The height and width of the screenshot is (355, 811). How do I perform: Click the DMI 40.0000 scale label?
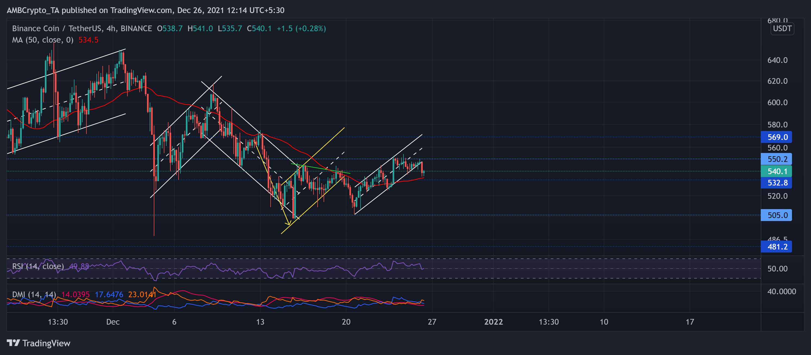point(781,292)
